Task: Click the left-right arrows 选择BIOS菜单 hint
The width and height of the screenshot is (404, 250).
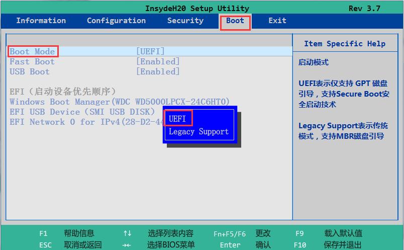Action: pos(158,244)
